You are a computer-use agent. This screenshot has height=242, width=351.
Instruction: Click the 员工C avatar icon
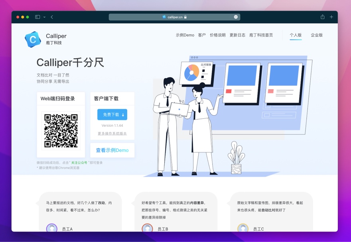(x=243, y=228)
